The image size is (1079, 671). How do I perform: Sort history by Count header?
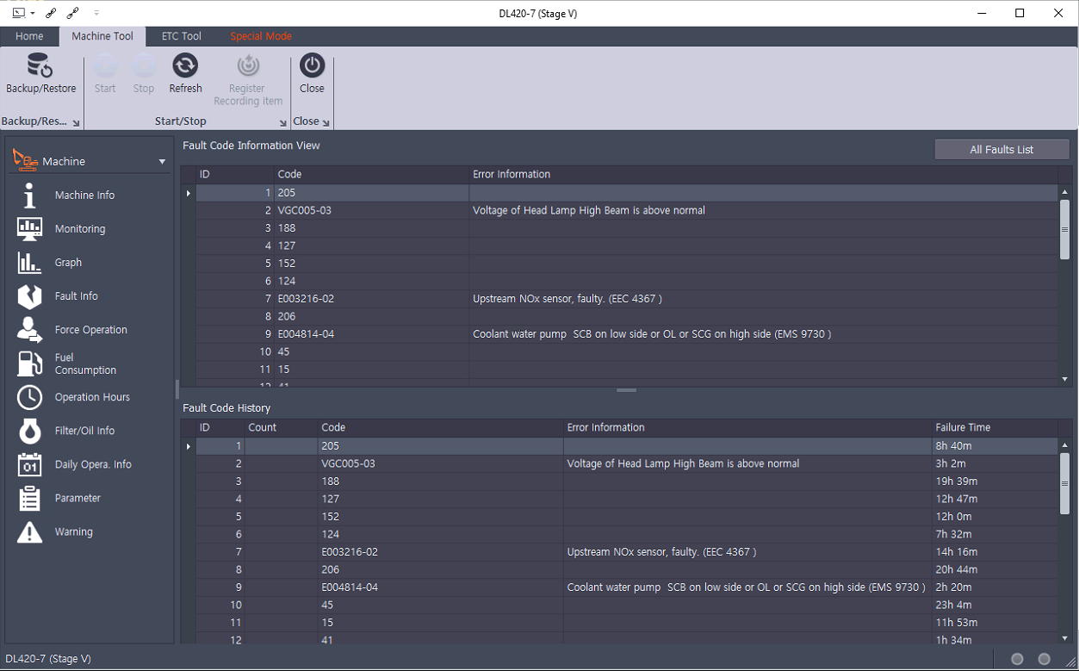tap(281, 427)
